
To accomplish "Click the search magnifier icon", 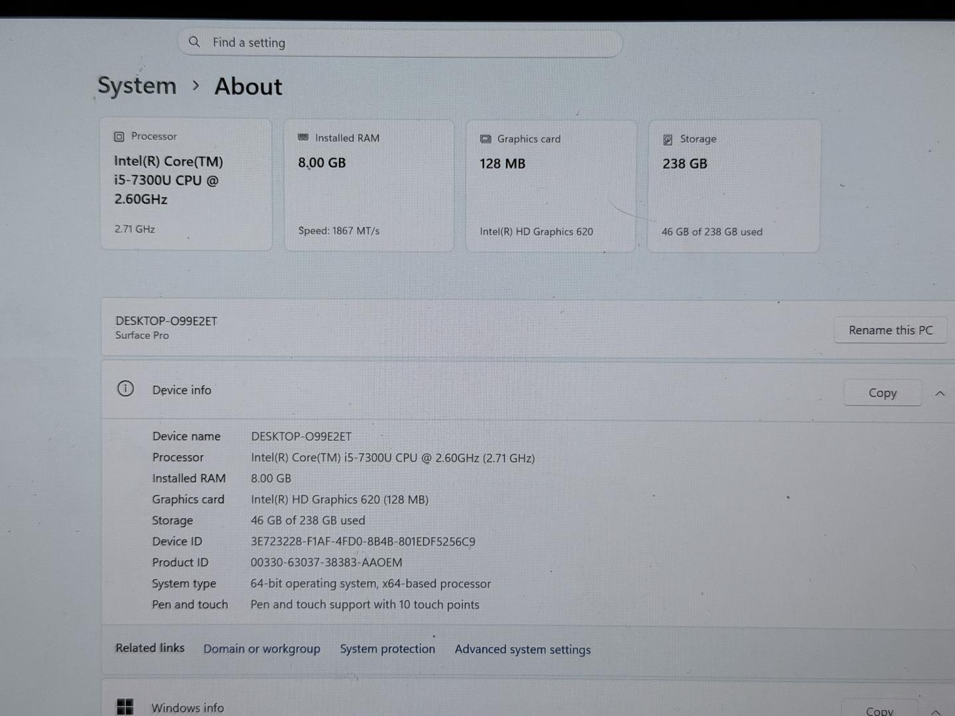I will point(194,42).
